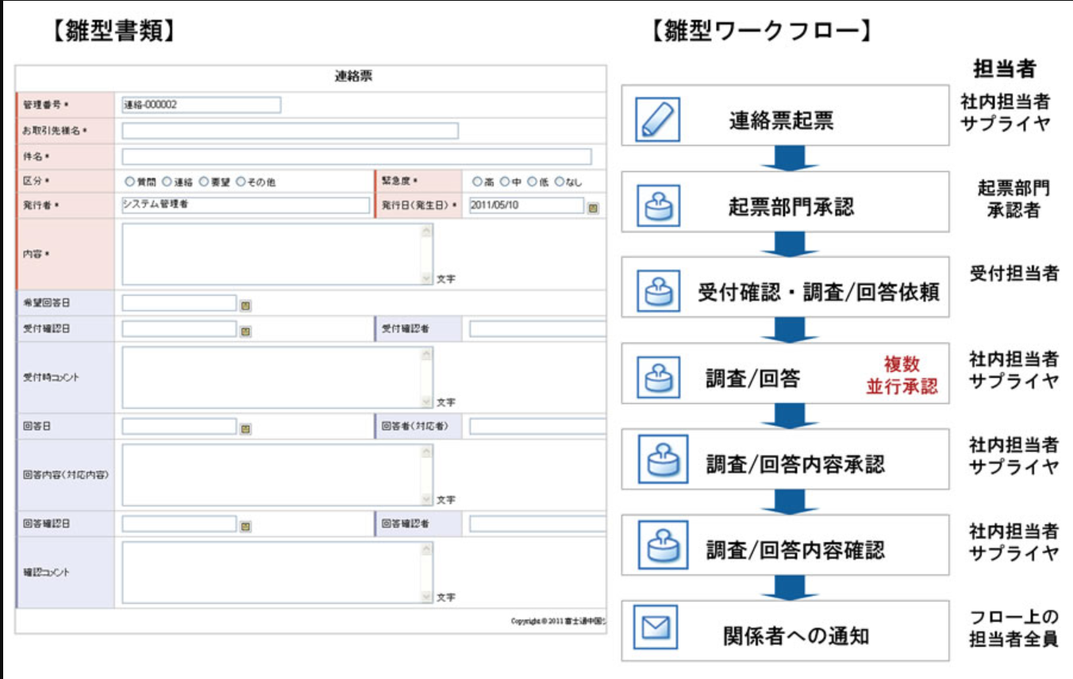Open the calendar icon next to 希望回答日
This screenshot has width=1073, height=679.
coord(246,305)
